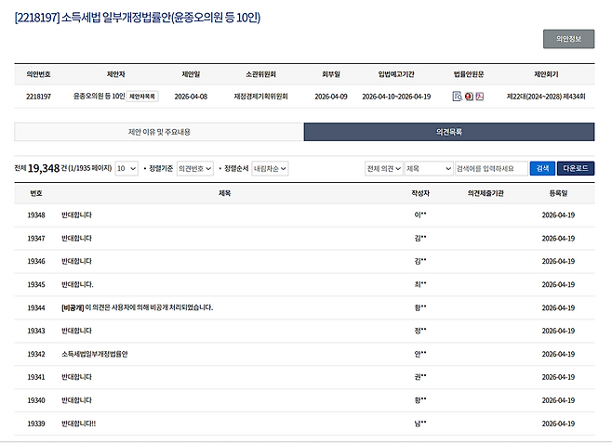Open the 전체 의견 filter dropdown
612x443 pixels.
[x=384, y=168]
